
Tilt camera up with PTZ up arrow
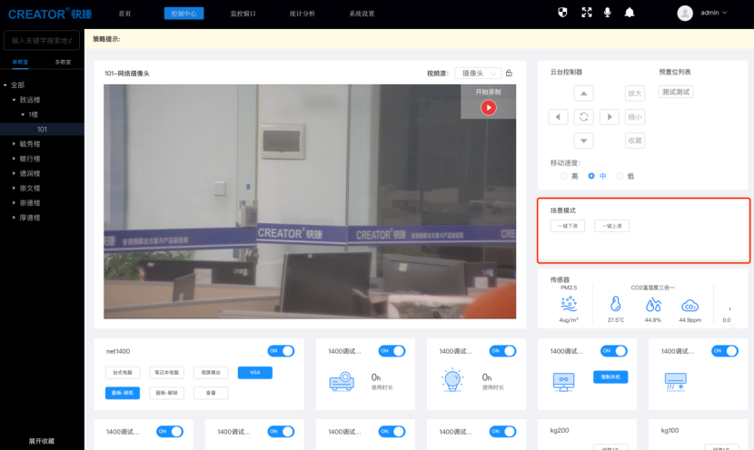coord(584,93)
